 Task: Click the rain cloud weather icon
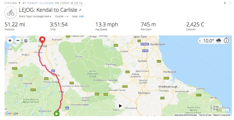coord(219,41)
